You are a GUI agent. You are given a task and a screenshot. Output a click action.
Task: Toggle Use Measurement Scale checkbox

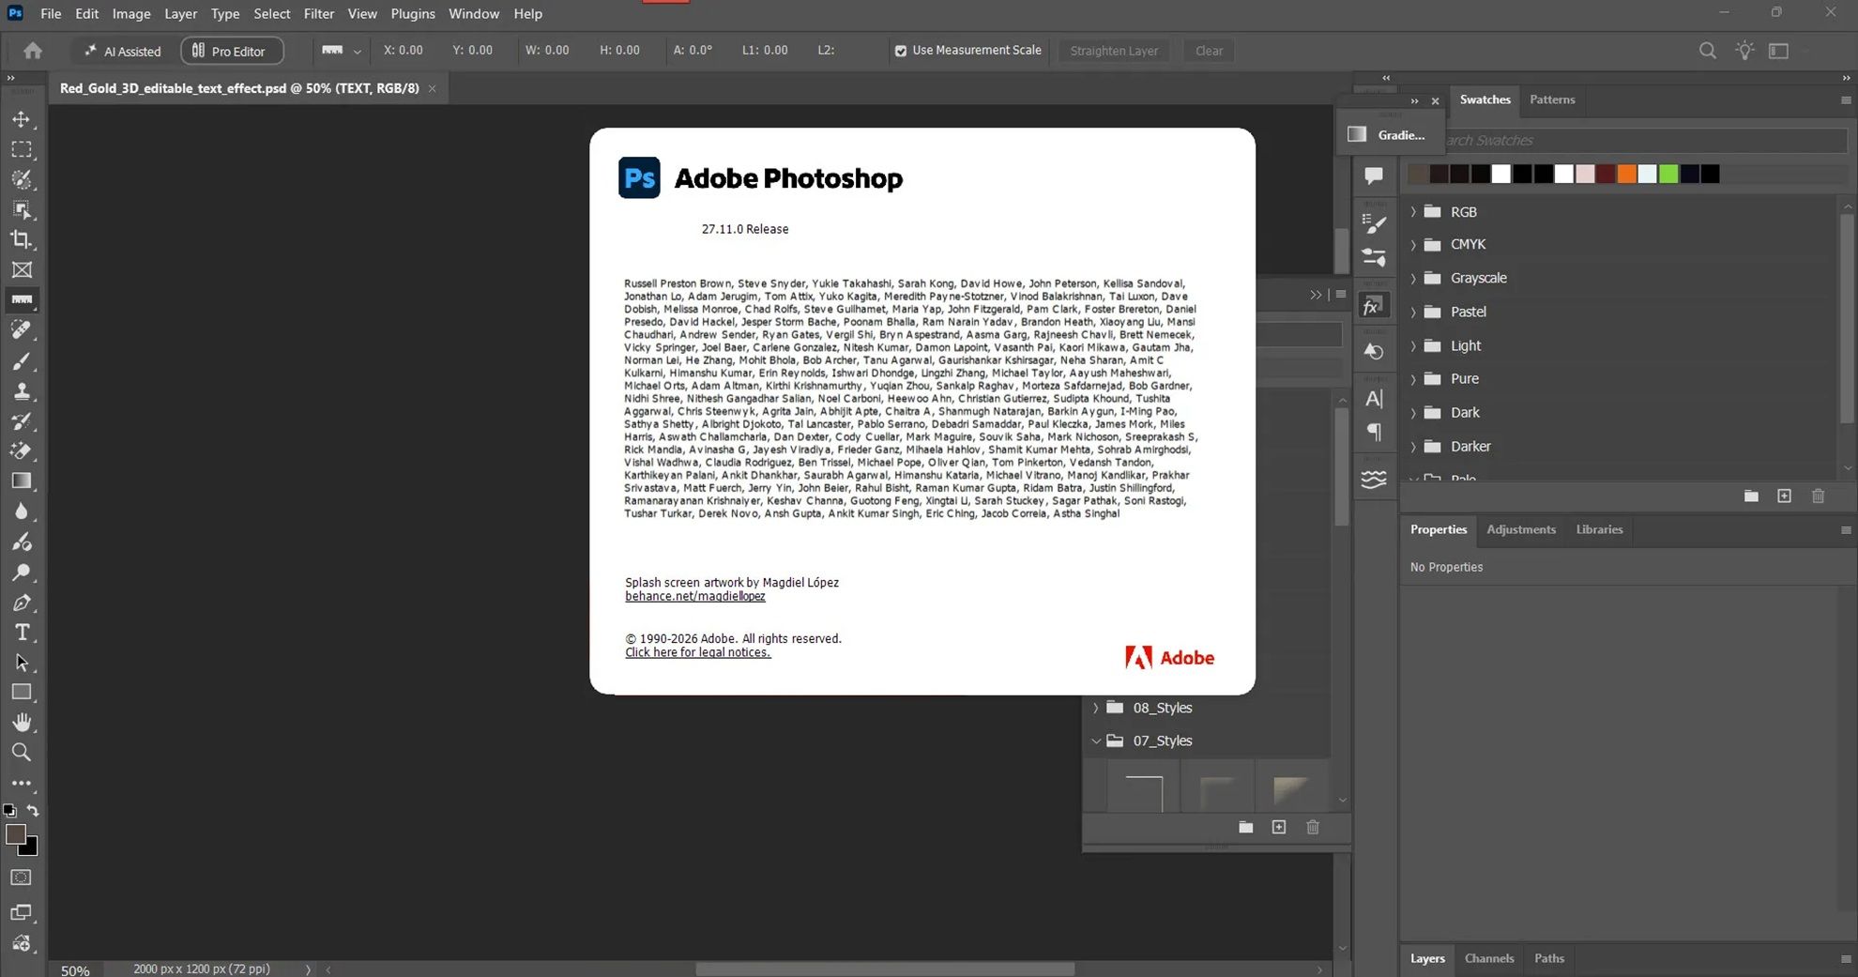[901, 51]
